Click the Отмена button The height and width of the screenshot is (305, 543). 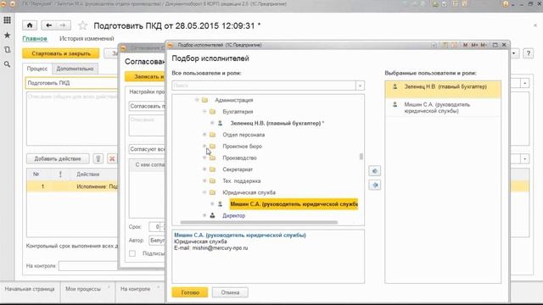coord(230,292)
